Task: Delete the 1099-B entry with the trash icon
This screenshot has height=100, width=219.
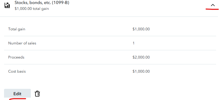Action: click(x=37, y=94)
